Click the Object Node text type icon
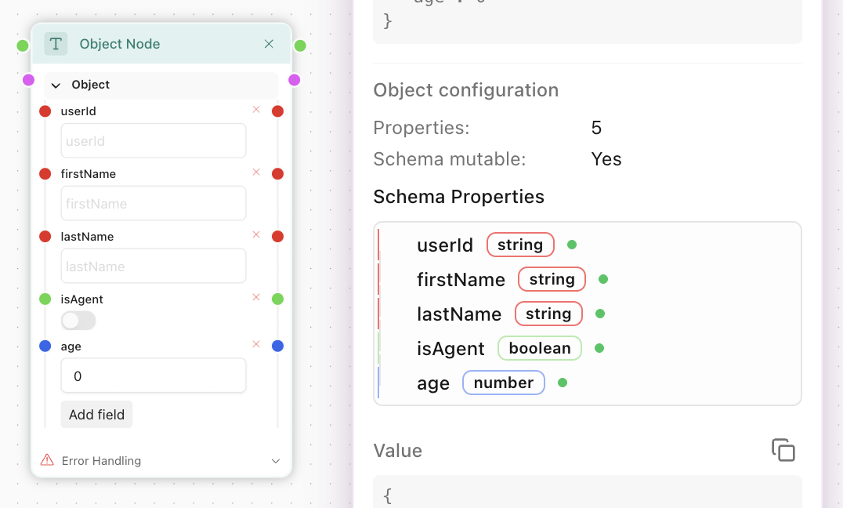Image resolution: width=843 pixels, height=508 pixels. pyautogui.click(x=56, y=44)
